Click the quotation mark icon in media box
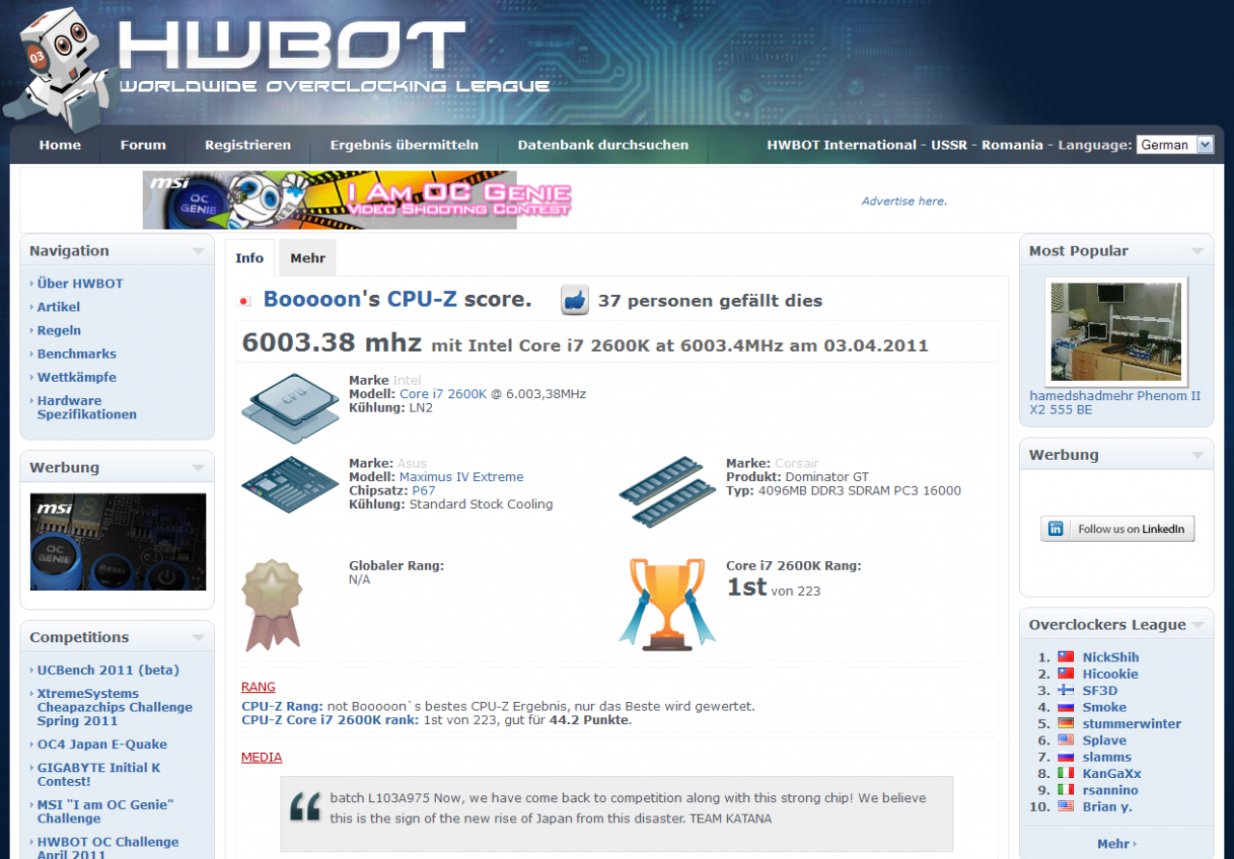Image resolution: width=1234 pixels, height=859 pixels. click(x=306, y=807)
